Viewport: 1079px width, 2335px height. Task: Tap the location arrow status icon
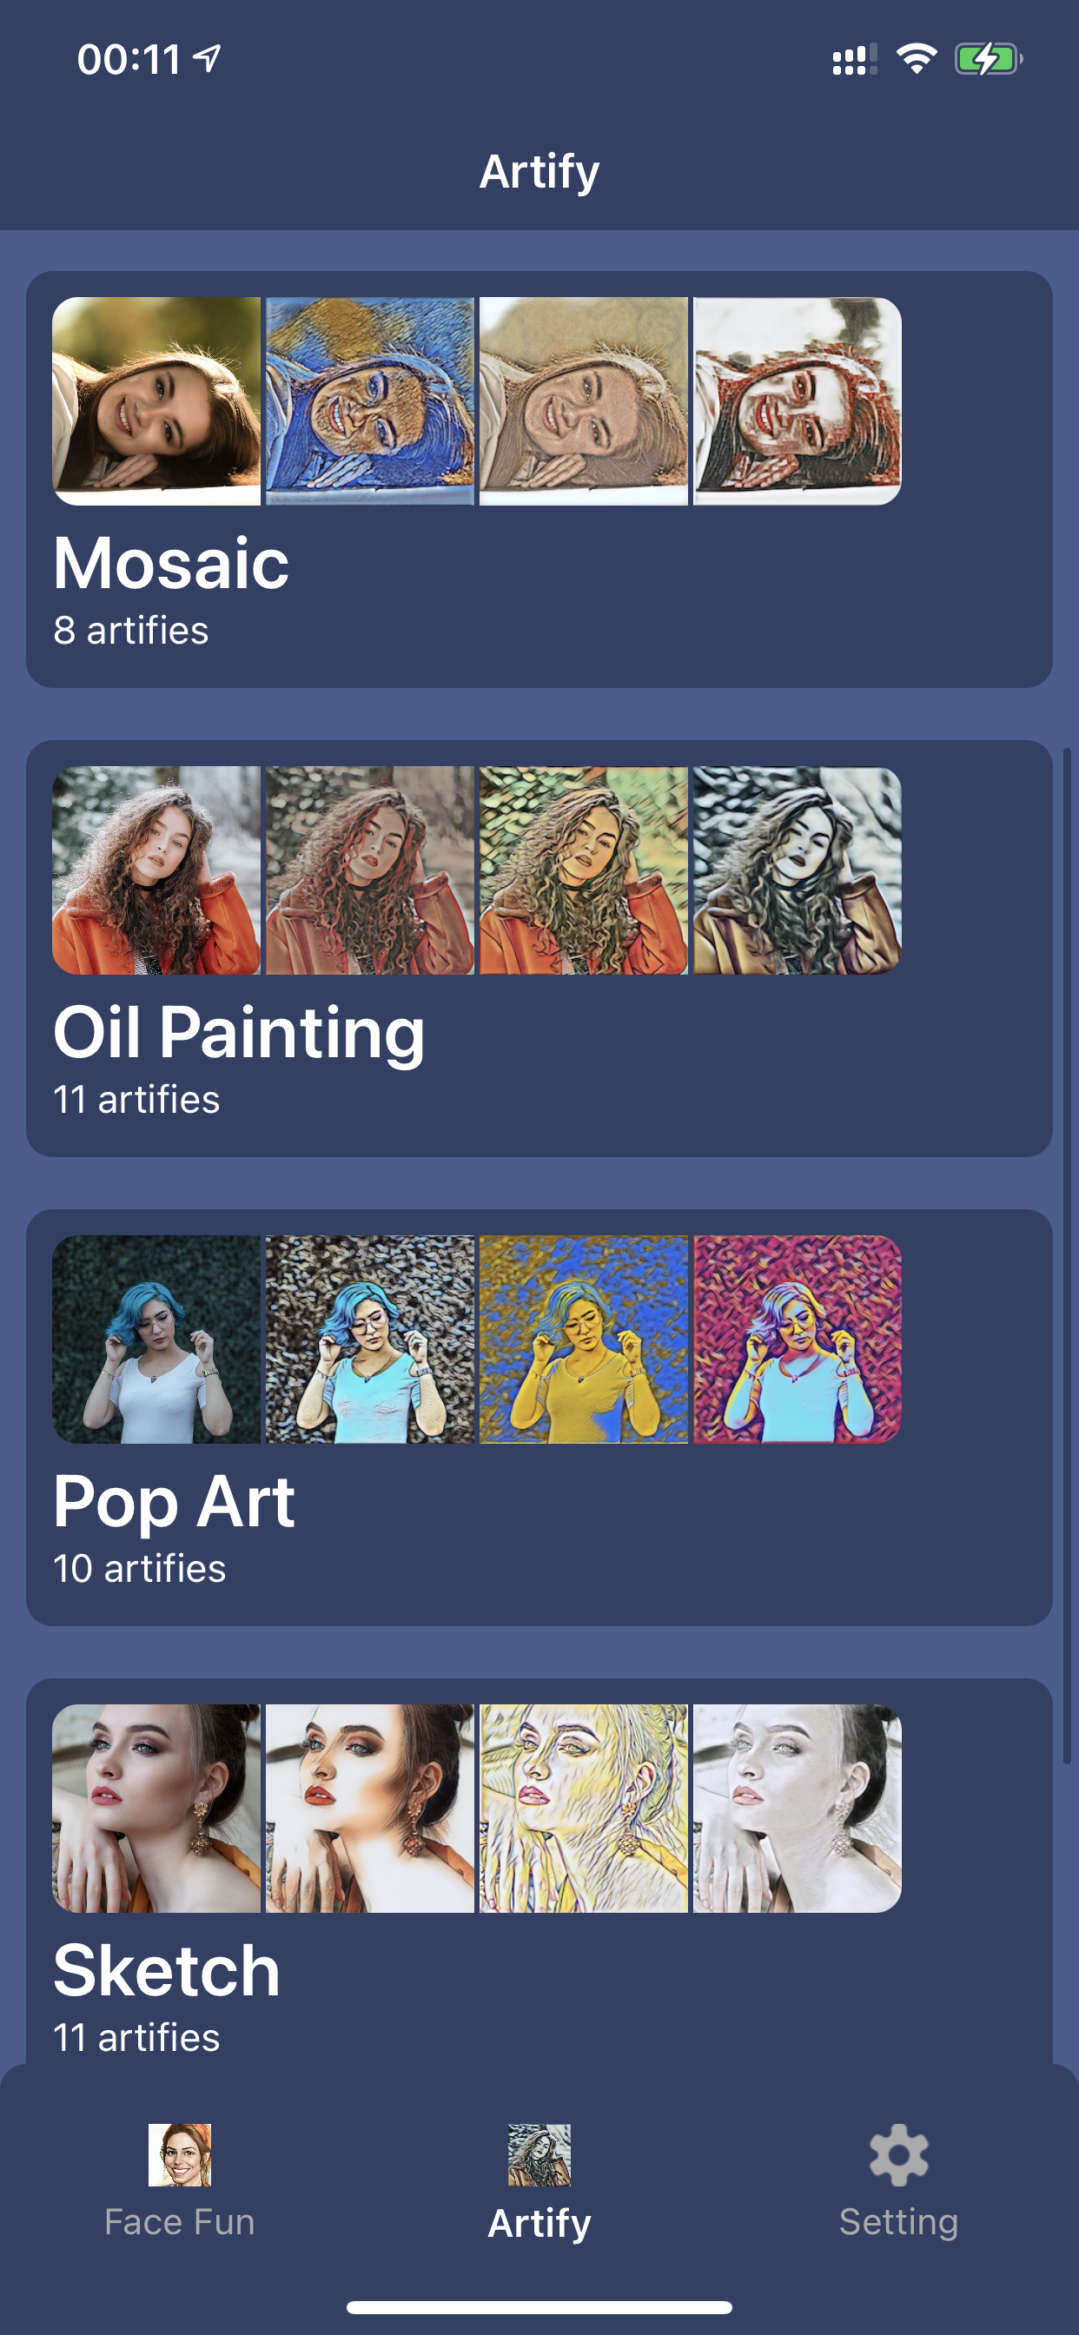click(x=208, y=59)
